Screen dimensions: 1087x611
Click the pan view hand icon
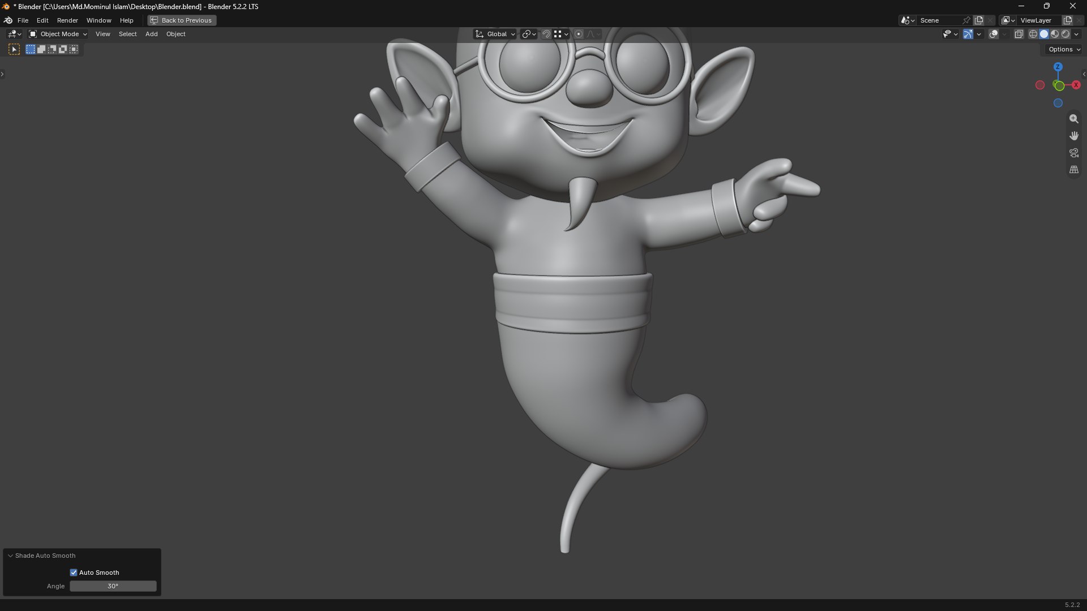click(1074, 136)
